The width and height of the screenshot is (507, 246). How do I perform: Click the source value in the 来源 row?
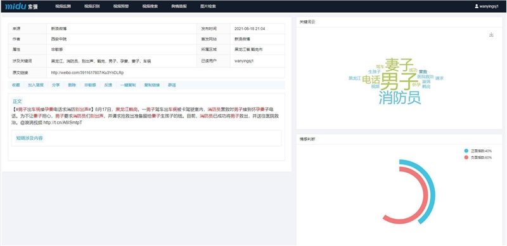point(58,28)
